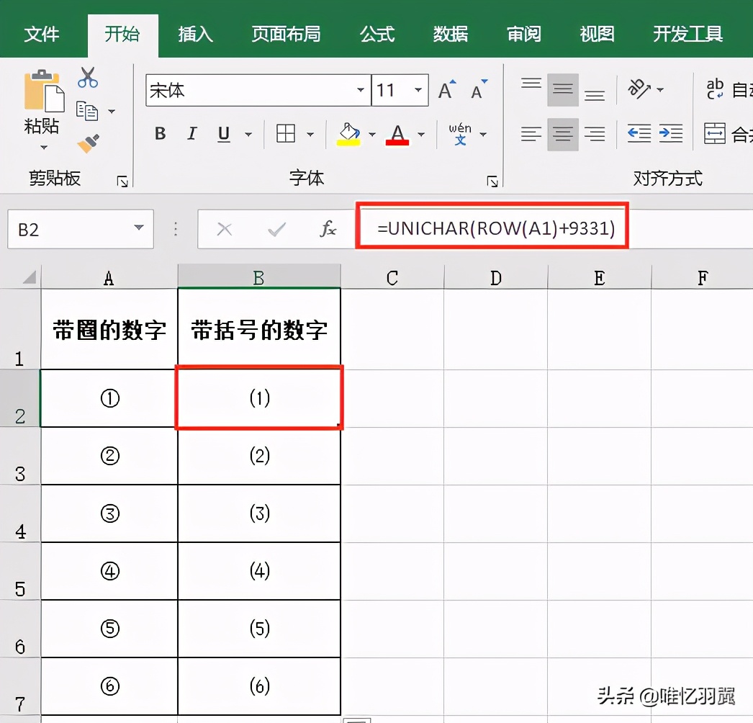
Task: Open the font name dropdown
Action: 360,90
